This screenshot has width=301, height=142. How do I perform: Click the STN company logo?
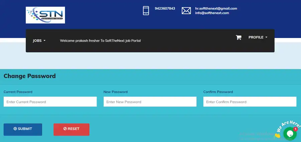(x=45, y=15)
